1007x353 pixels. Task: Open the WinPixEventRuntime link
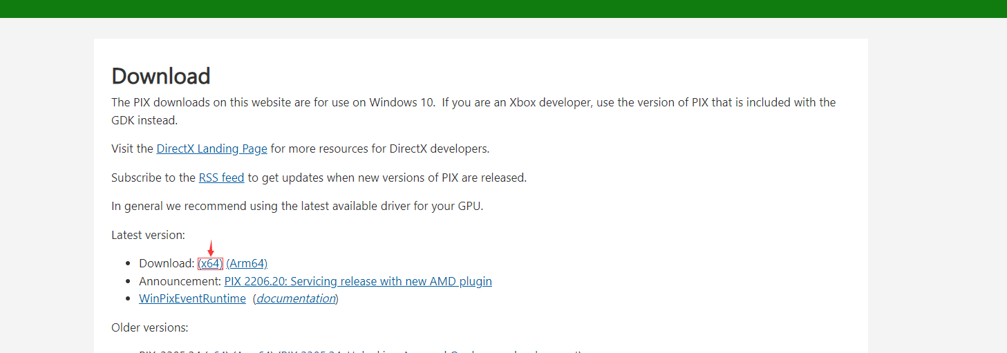point(192,298)
